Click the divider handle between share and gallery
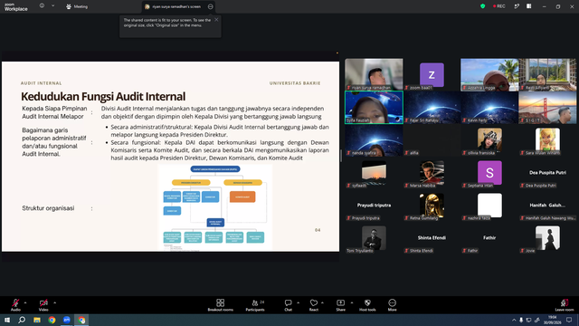 [341, 156]
